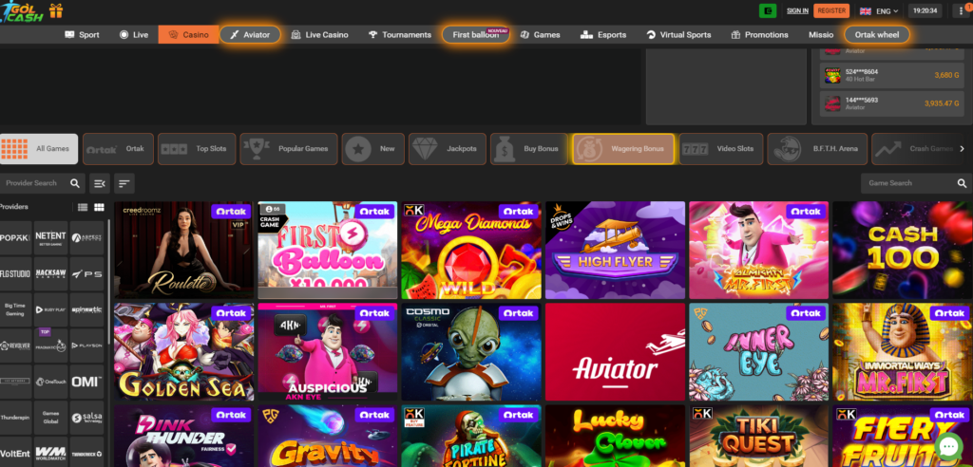Open the Sport section
973x467 pixels.
point(82,35)
